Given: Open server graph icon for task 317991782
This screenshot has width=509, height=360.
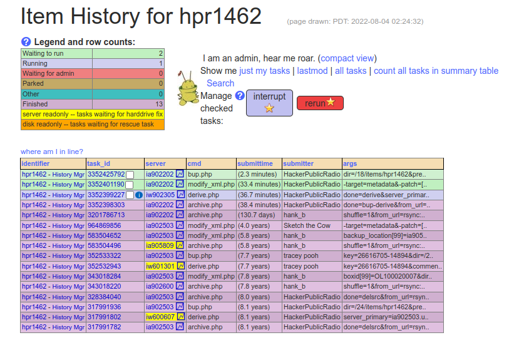Looking at the screenshot, I should (x=180, y=327).
